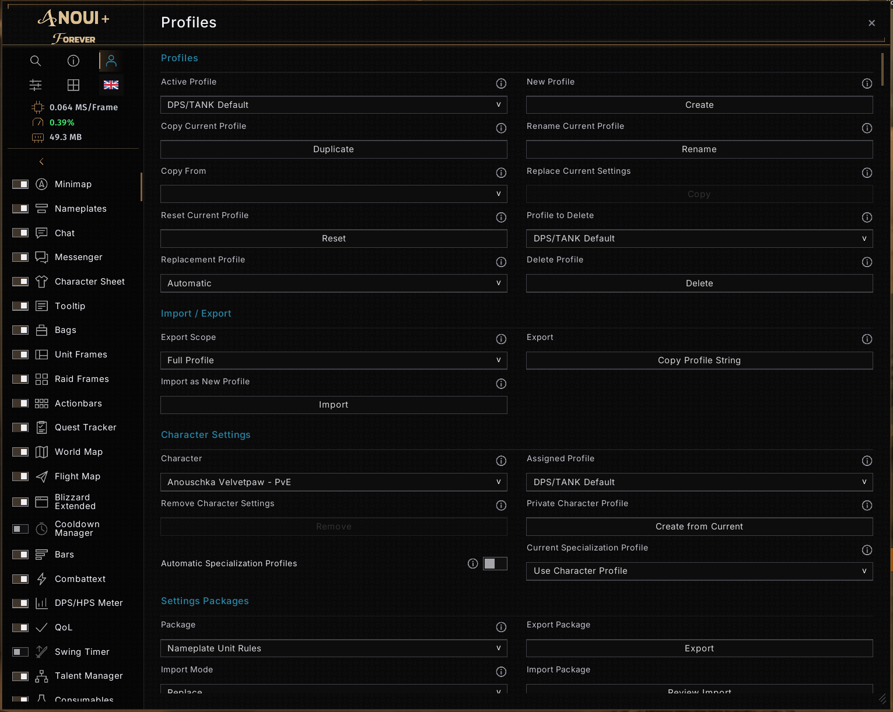Image resolution: width=893 pixels, height=712 pixels.
Task: Toggle Automatic Specialization Profiles switch
Action: click(495, 563)
